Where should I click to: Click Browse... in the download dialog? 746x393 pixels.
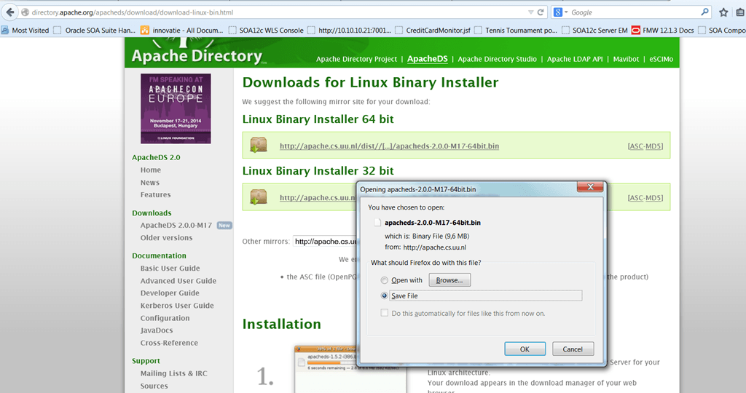[449, 280]
